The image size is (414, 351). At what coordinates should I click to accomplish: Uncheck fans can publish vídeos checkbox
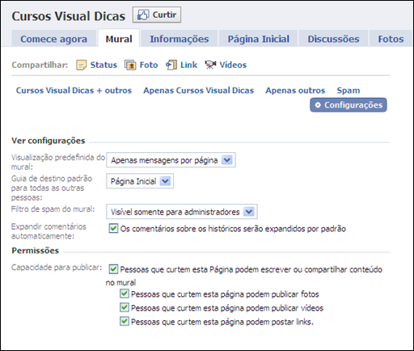[x=125, y=307]
